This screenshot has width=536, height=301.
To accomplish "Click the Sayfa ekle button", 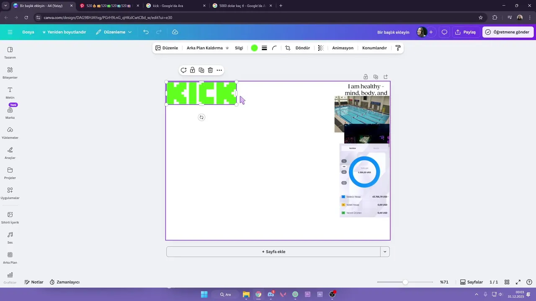I will [x=273, y=252].
